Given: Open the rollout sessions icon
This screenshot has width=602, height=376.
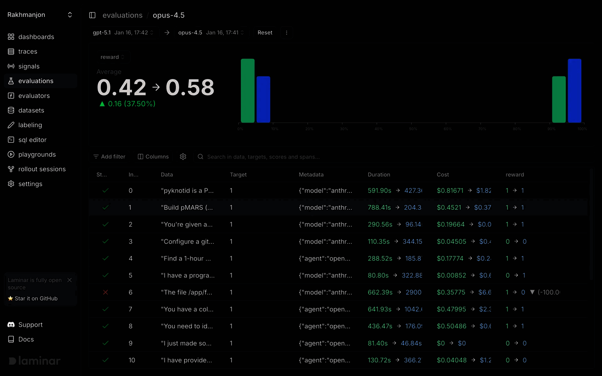Looking at the screenshot, I should [11, 169].
